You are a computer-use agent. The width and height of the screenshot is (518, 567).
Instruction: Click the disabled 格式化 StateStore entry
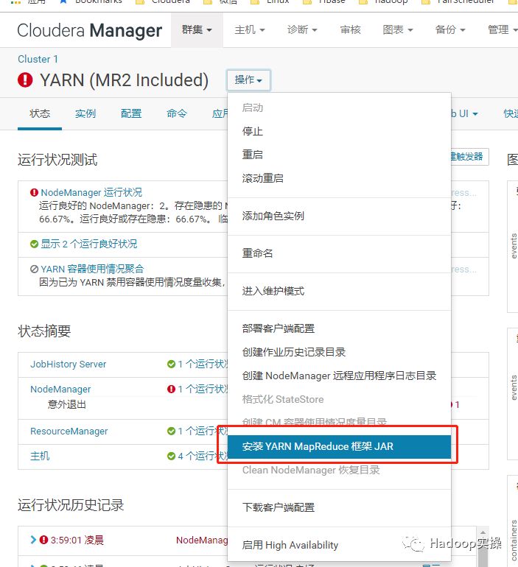point(339,399)
